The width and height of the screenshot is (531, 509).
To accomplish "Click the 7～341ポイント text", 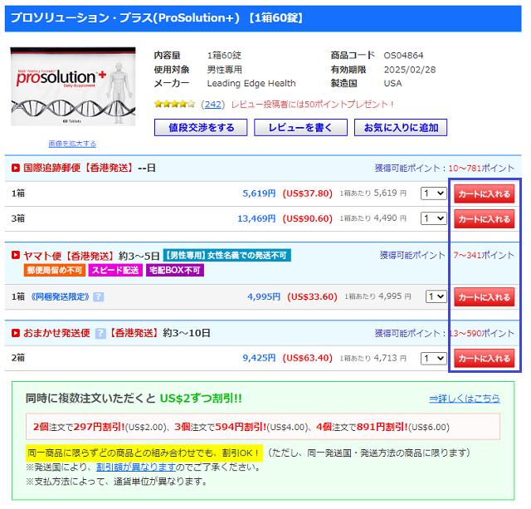I will coord(484,255).
